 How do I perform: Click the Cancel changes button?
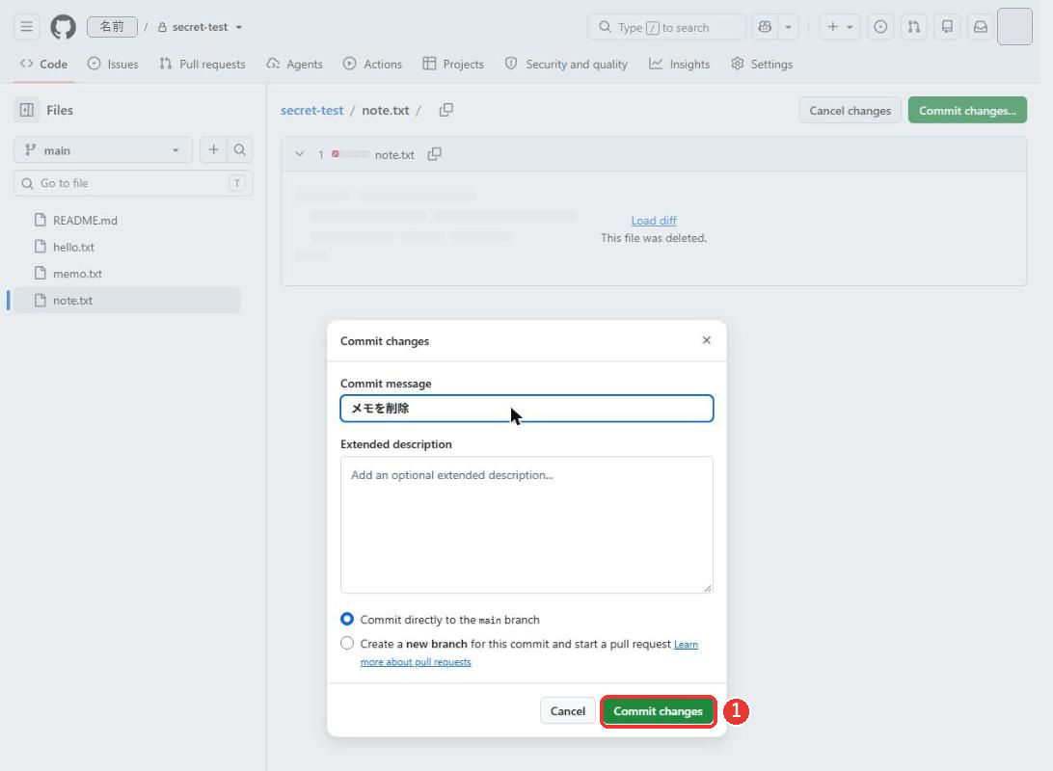click(850, 110)
